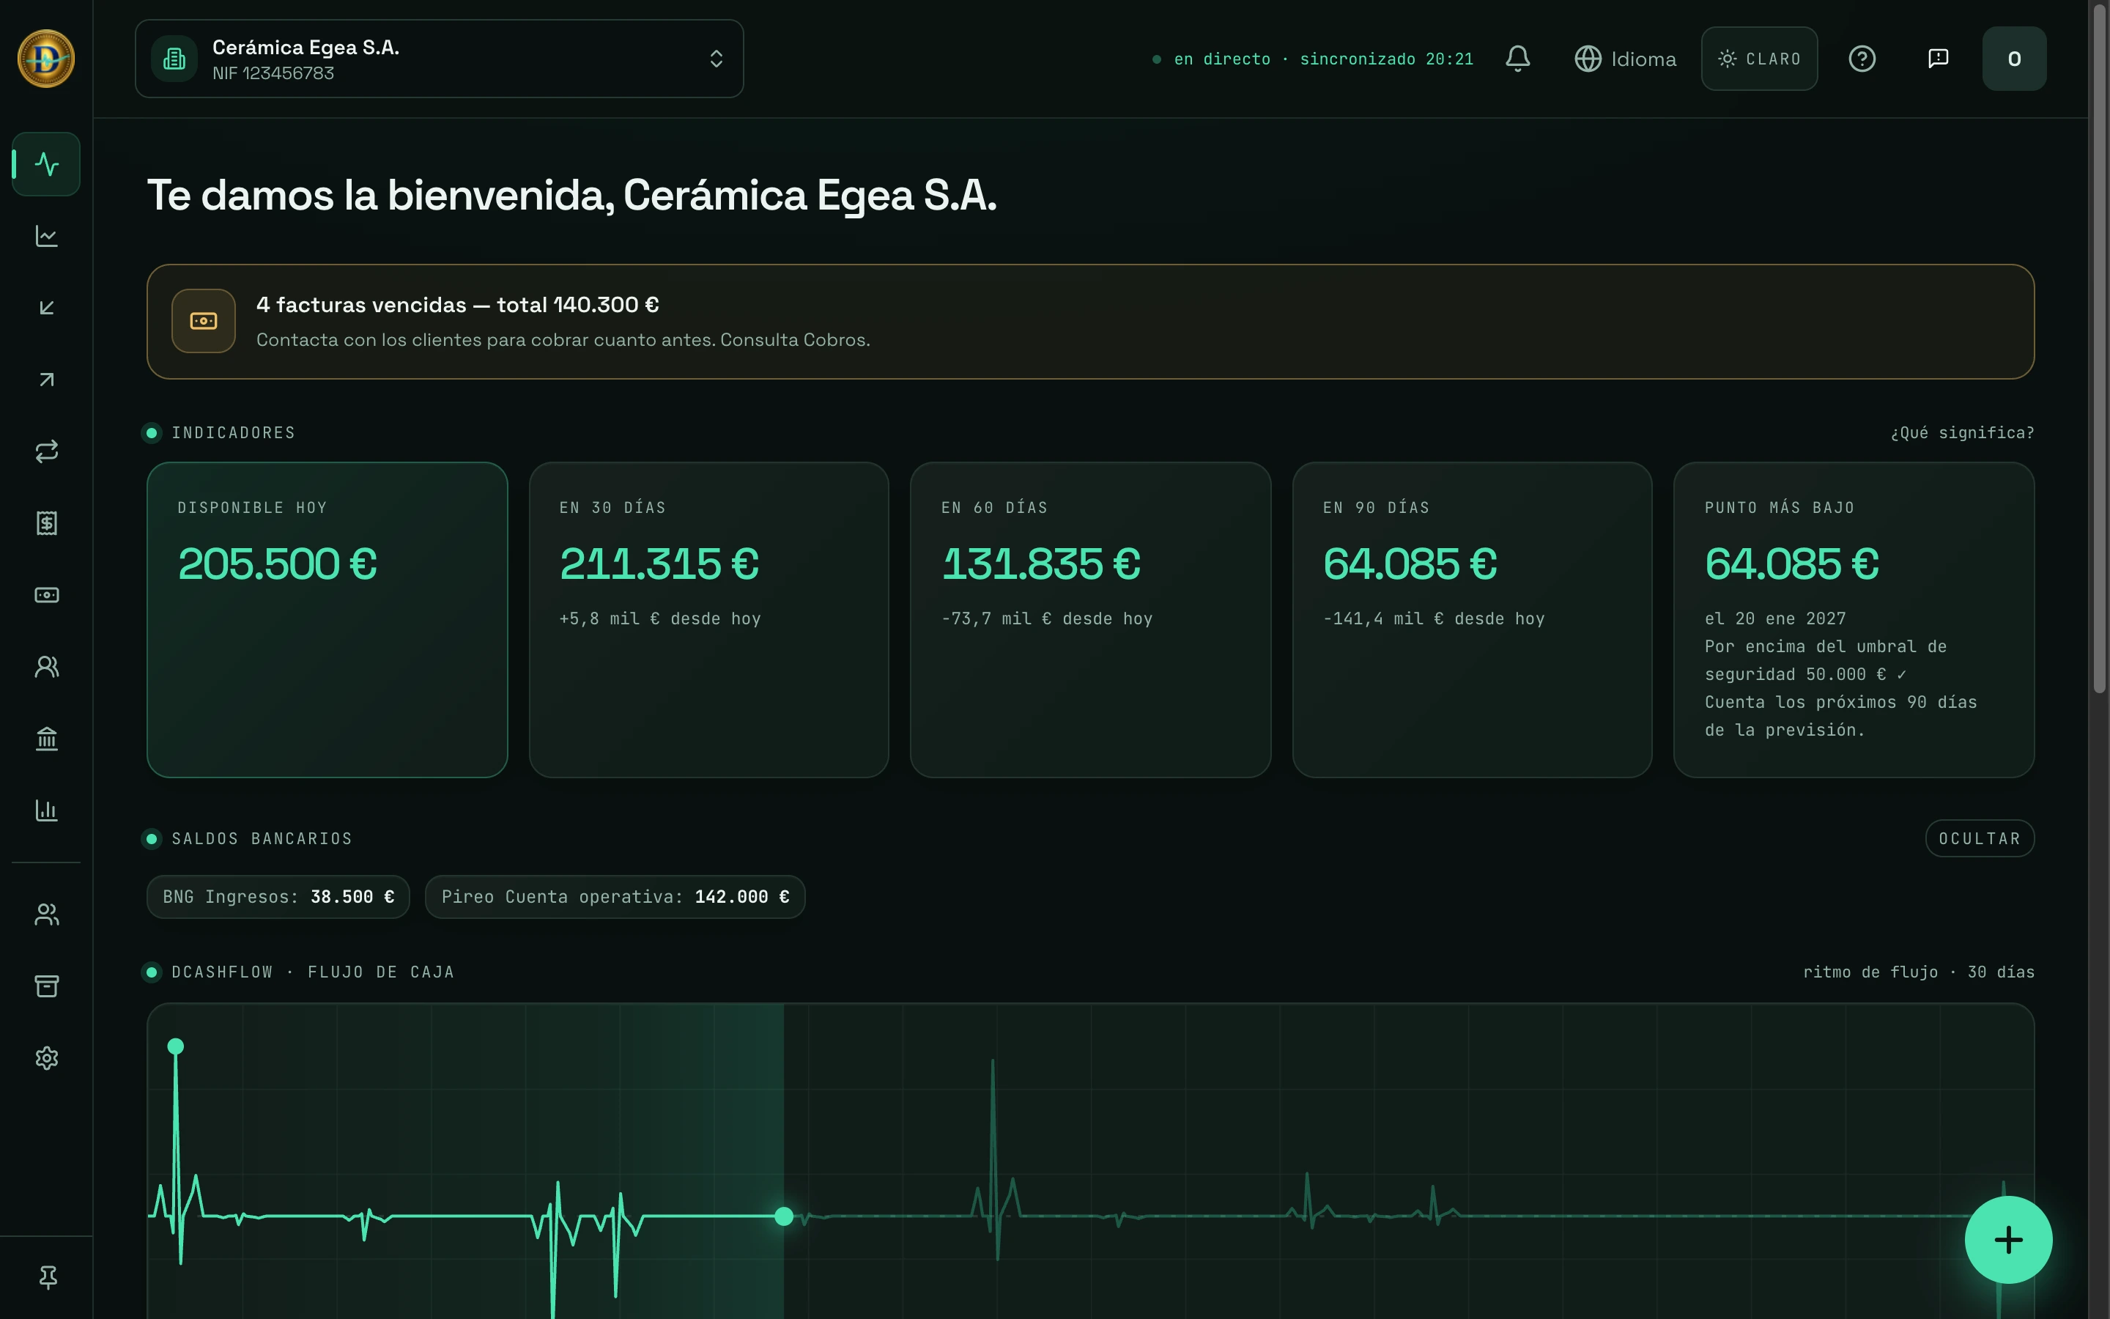Image resolution: width=2110 pixels, height=1319 pixels.
Task: Open the banknote cash sidebar icon
Action: (46, 595)
